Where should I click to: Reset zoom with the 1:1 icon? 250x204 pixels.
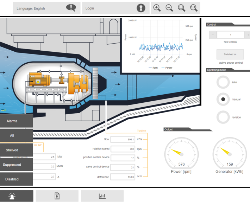click(x=194, y=8)
